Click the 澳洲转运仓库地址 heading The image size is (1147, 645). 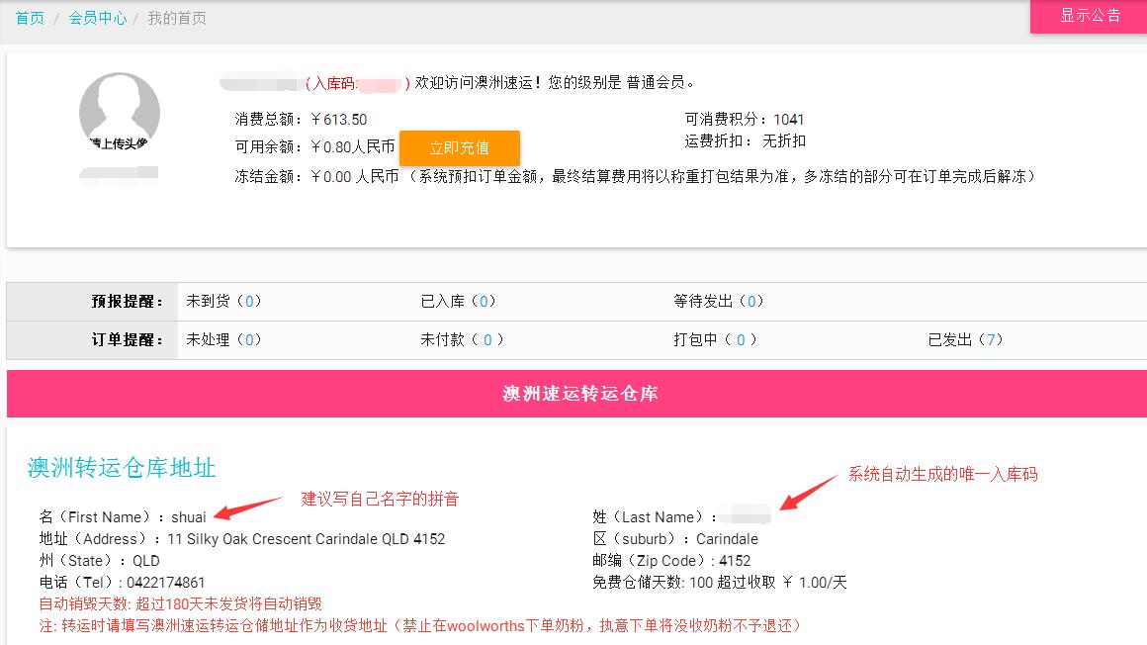point(121,467)
